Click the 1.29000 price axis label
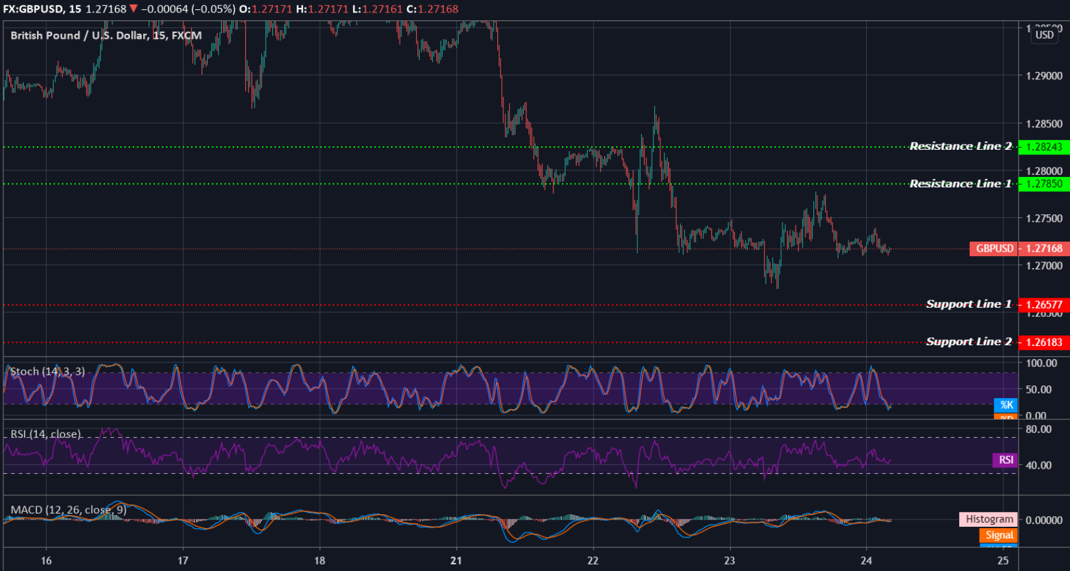Image resolution: width=1070 pixels, height=571 pixels. tap(1044, 77)
